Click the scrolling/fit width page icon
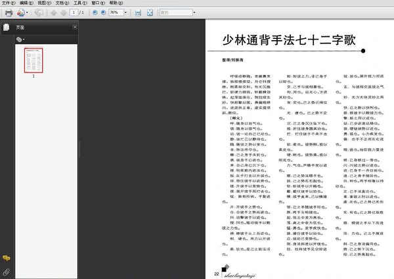394x279 pixels. coord(138,13)
